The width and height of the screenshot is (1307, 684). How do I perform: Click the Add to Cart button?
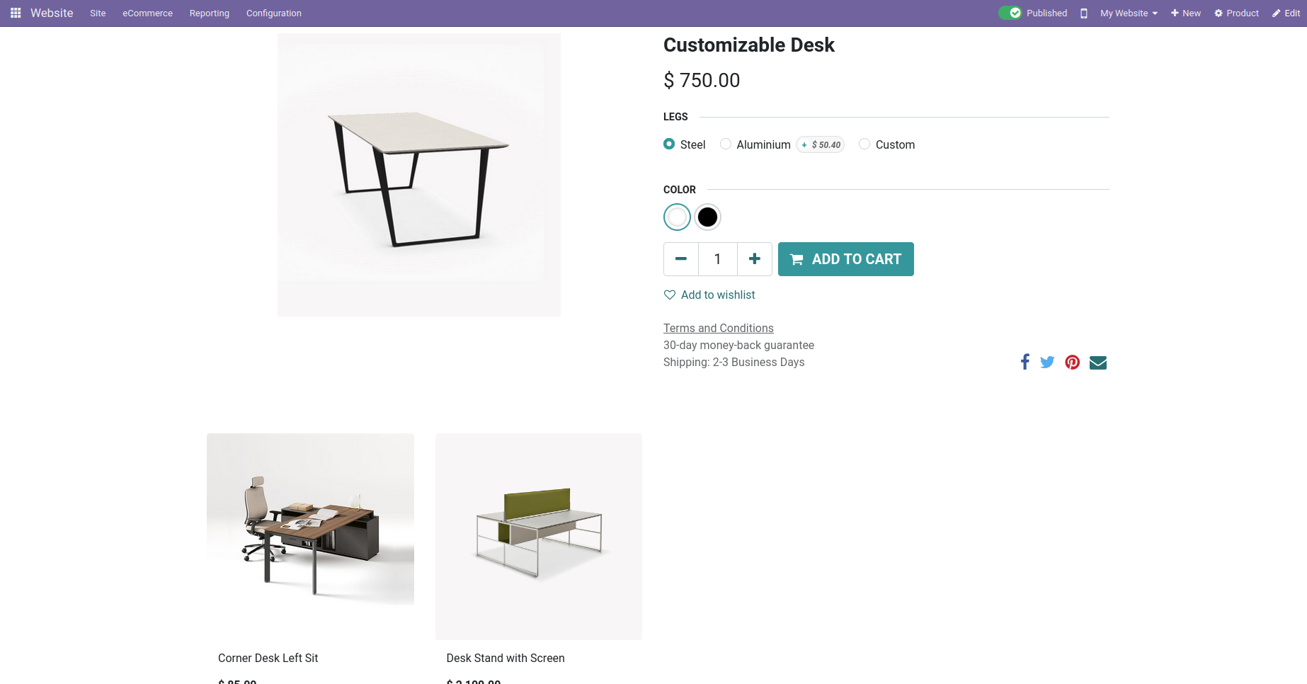[x=845, y=259]
